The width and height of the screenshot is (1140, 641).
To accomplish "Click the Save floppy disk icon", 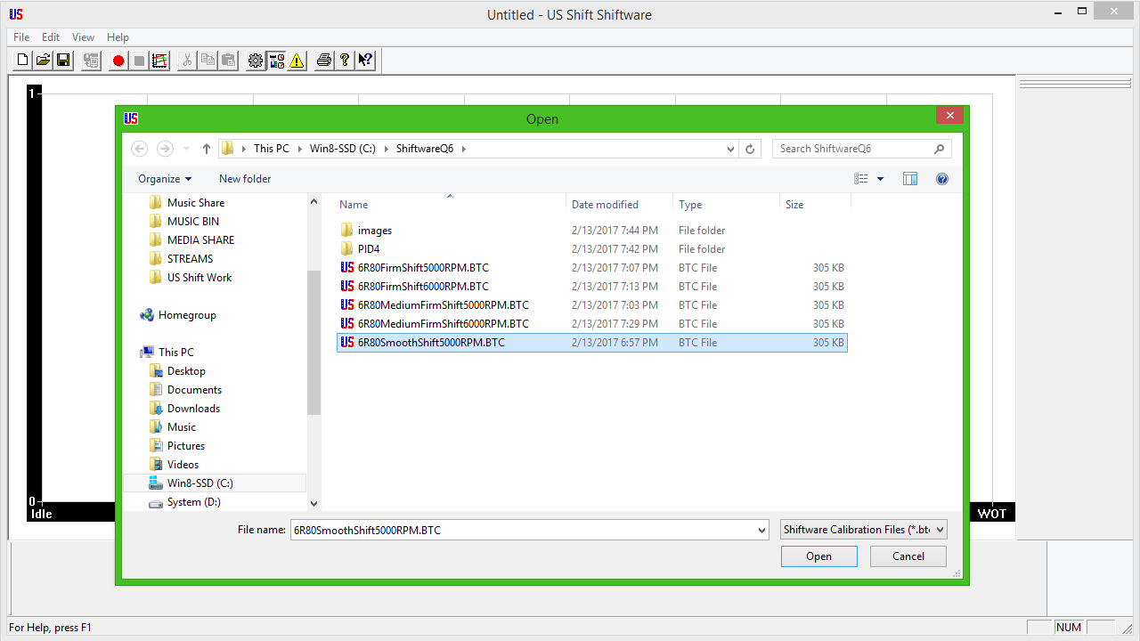I will pos(63,61).
